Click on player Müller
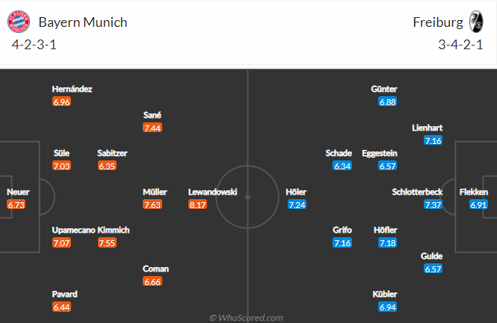Viewport: 497px width, 323px height. (155, 192)
